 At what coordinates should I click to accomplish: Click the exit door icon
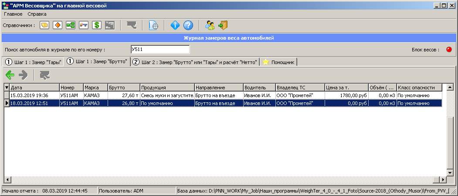click(x=223, y=25)
